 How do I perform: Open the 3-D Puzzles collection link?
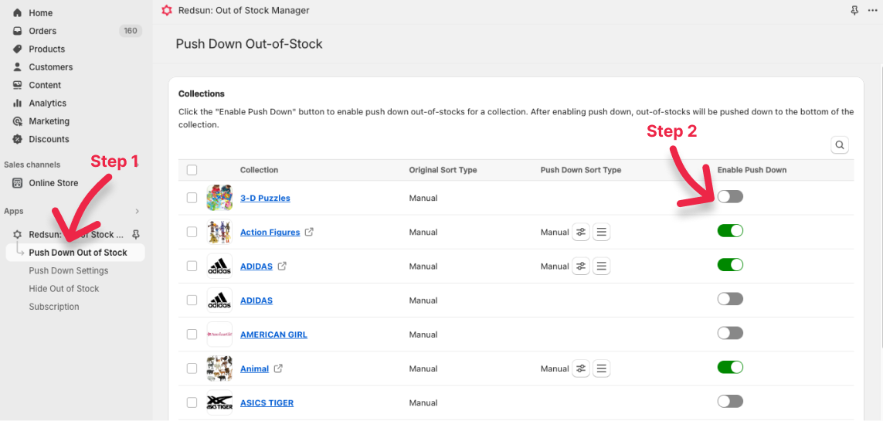[265, 198]
